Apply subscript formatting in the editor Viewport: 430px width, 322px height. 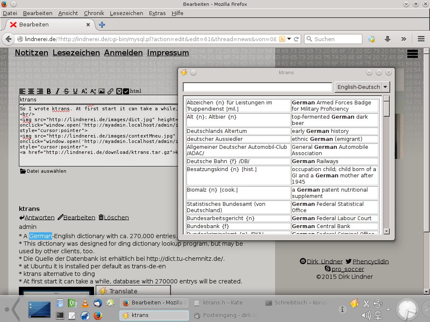[x=93, y=91]
